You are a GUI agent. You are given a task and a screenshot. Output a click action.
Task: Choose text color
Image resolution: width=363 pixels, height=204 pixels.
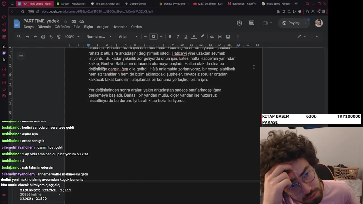(x=194, y=37)
